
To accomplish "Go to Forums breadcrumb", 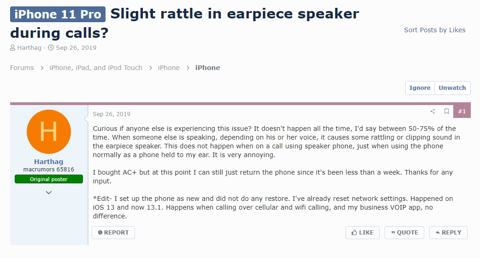I will [x=22, y=68].
